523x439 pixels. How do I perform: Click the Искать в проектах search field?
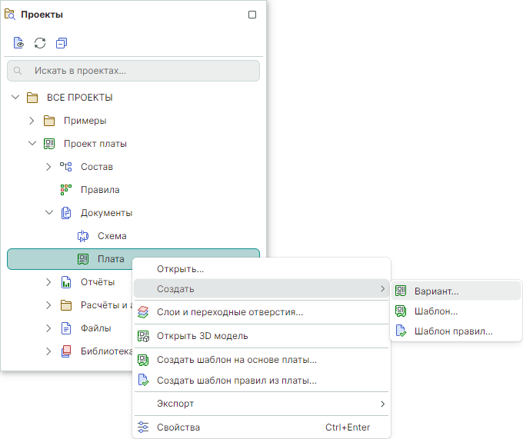tap(133, 71)
